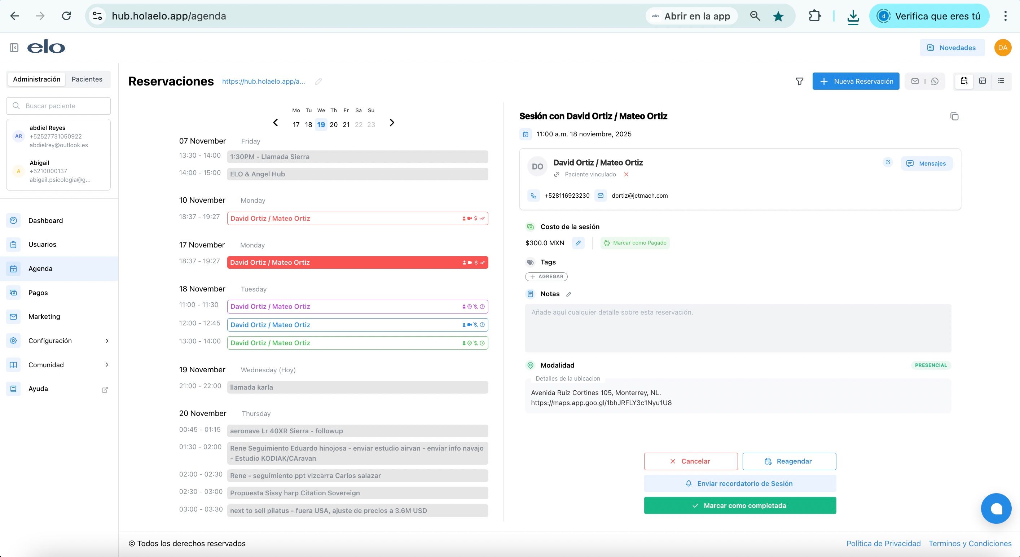This screenshot has width=1020, height=557.
Task: Toggle Marcar como Pagado
Action: pos(635,243)
